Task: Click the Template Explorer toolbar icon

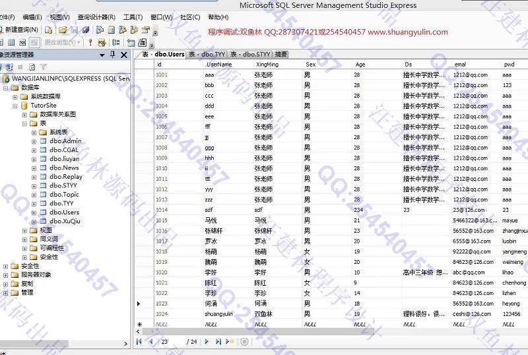Action: click(x=134, y=30)
